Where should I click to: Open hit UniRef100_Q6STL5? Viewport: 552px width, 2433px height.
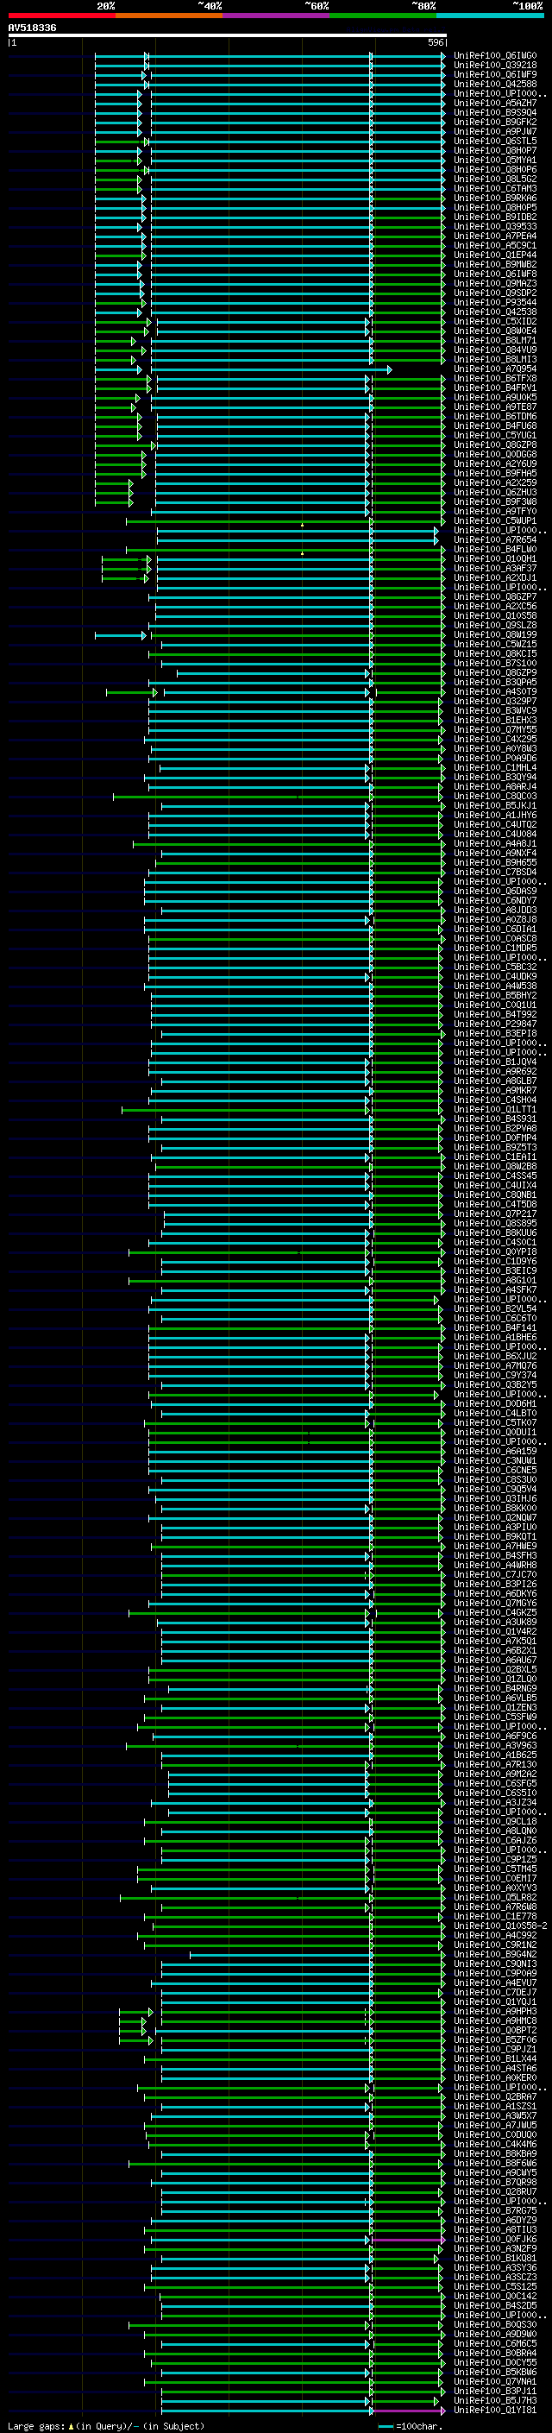pos(495,141)
